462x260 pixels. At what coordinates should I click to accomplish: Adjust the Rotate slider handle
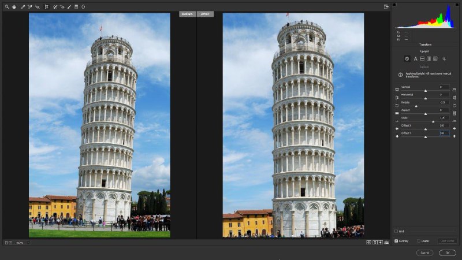[416, 106]
